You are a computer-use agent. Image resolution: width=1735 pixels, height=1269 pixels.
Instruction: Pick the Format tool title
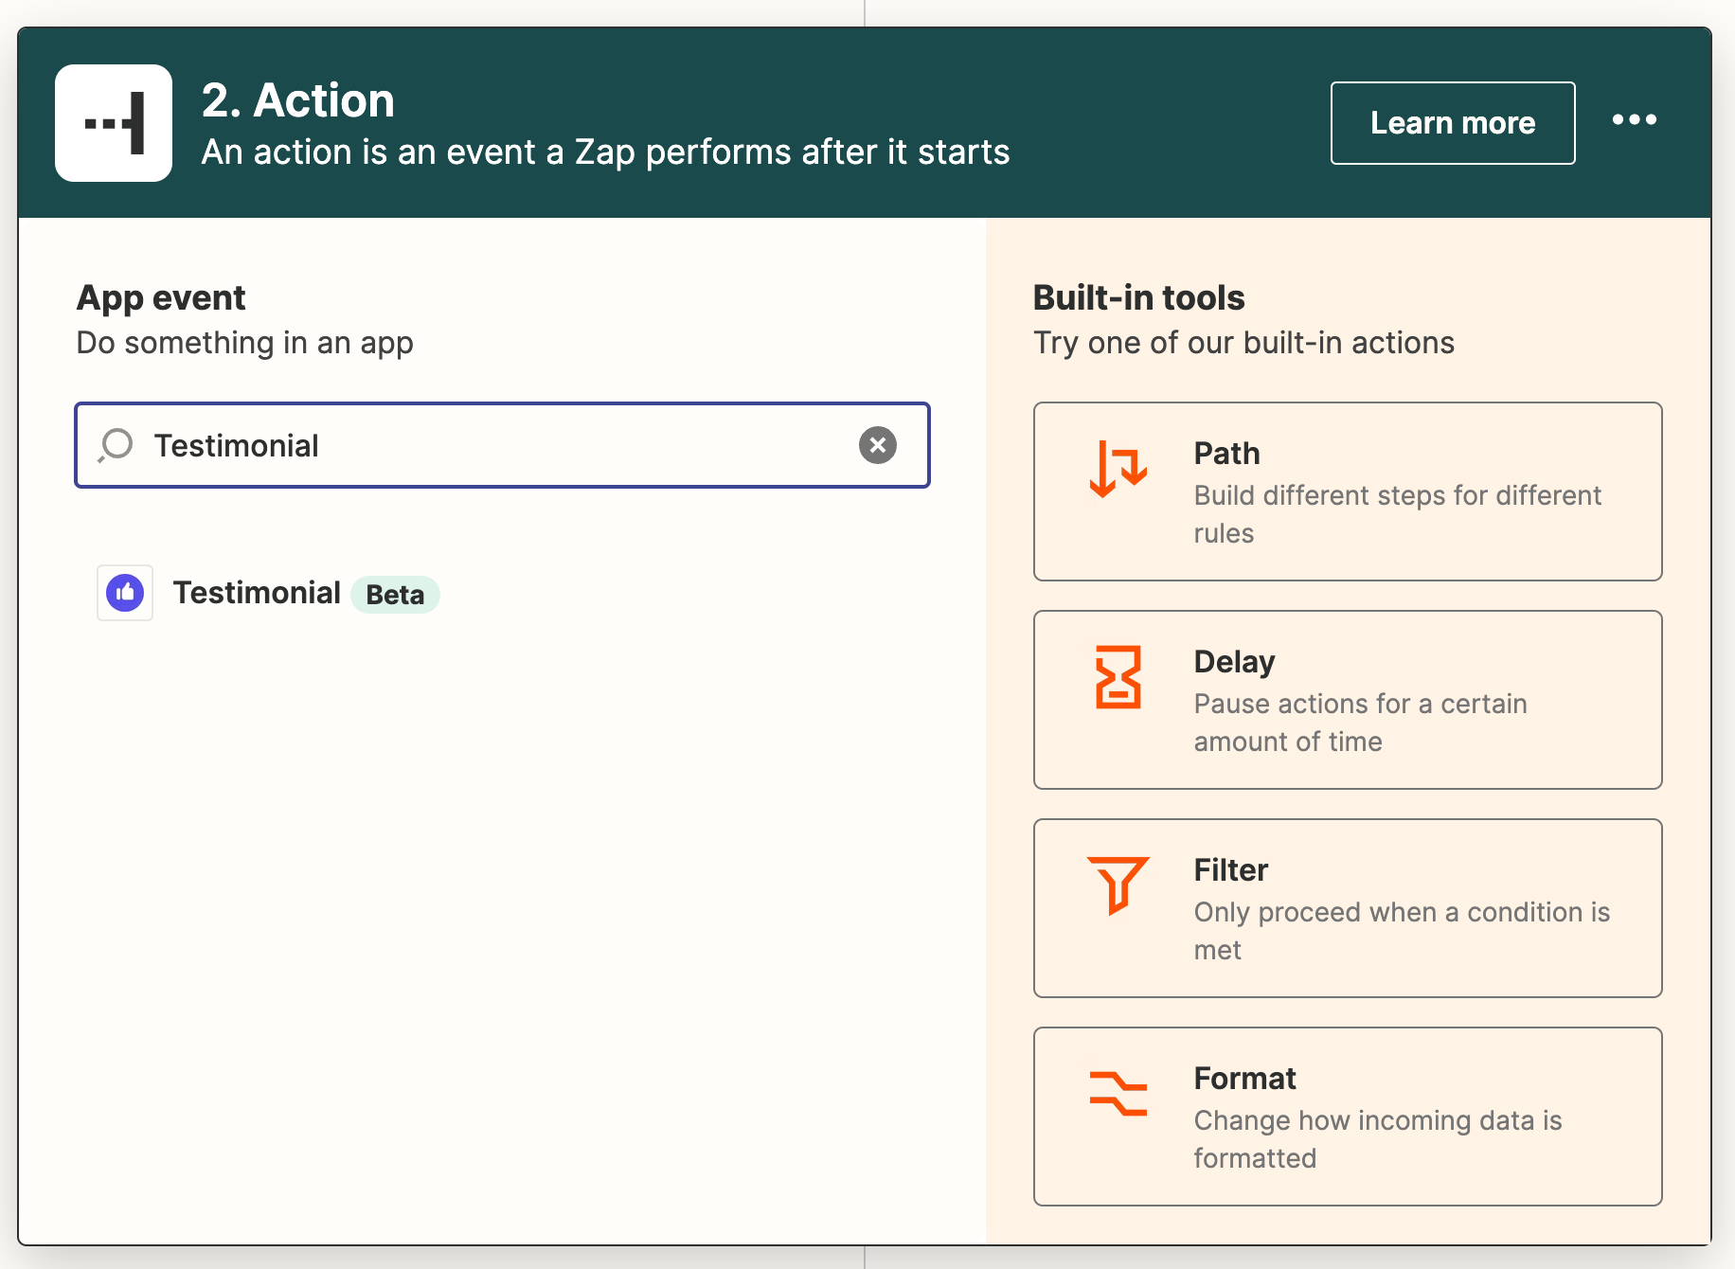coord(1244,1079)
